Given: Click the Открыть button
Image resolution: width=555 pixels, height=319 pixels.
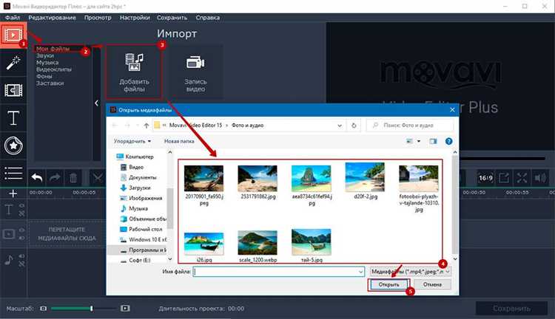Looking at the screenshot, I should (x=388, y=285).
